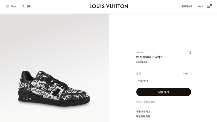Image resolution: width=217 pixels, height=122 pixels.
Task: Select the 14.0 size value
Action: (x=185, y=74)
